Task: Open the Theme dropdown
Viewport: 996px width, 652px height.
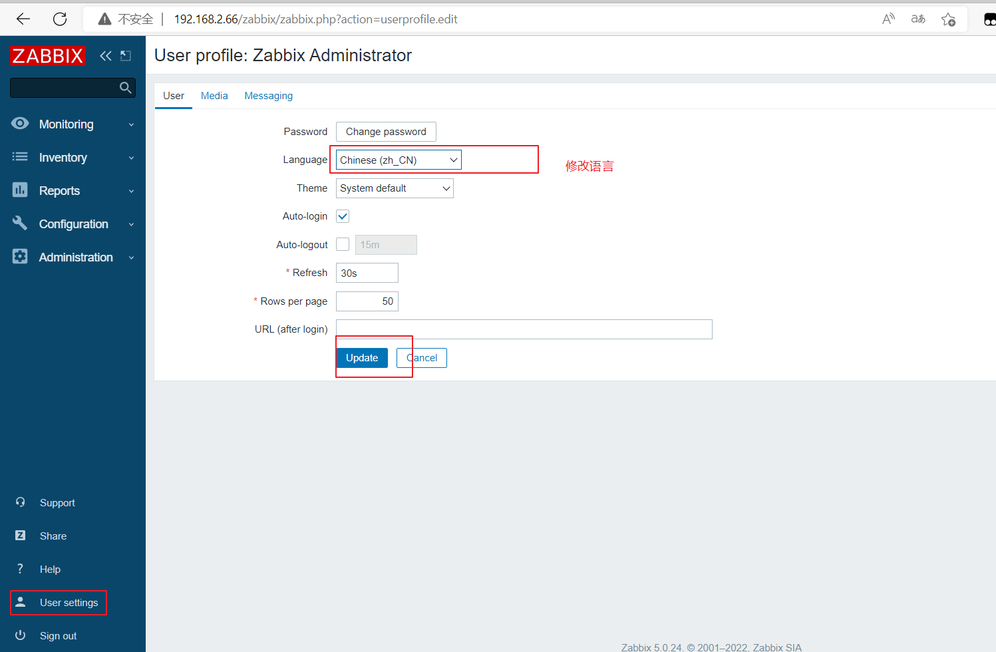Action: coord(395,188)
